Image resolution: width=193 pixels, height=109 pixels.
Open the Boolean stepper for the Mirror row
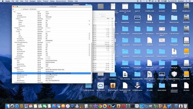point(89,24)
